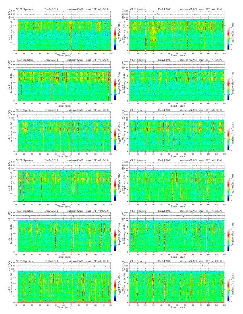Select the spectrogram starting UT 7:20:0
This screenshot has width=243, height=314.
click(64, 85)
